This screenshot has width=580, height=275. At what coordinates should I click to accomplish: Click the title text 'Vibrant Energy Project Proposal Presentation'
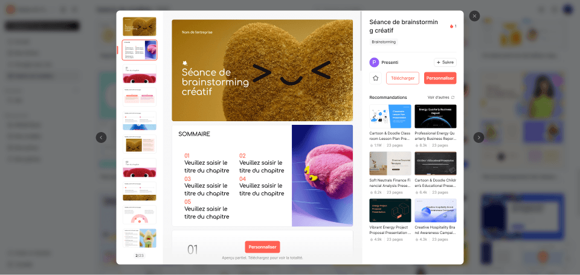[390, 230]
